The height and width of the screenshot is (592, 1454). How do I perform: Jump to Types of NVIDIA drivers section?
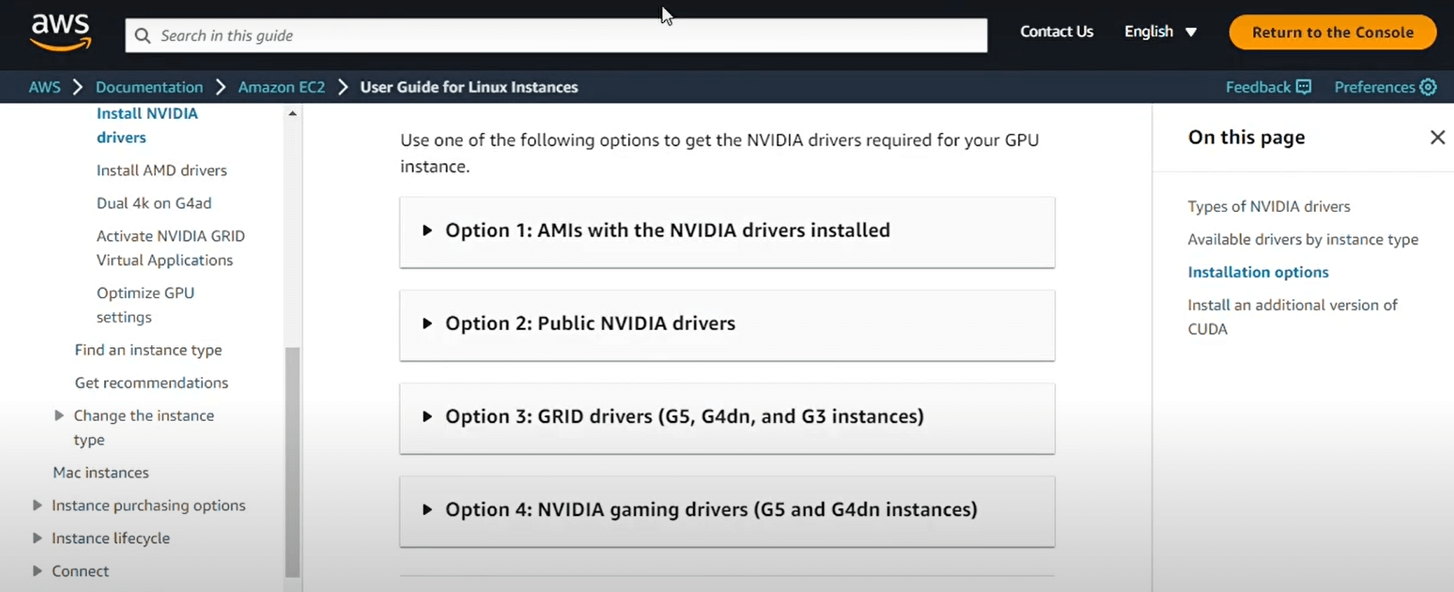[1268, 207]
